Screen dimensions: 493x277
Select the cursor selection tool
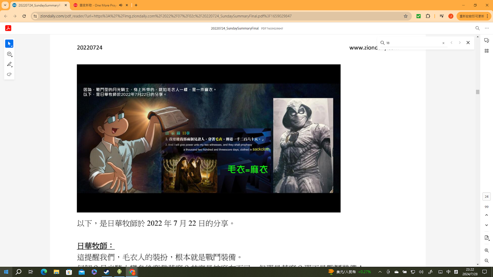(9, 44)
